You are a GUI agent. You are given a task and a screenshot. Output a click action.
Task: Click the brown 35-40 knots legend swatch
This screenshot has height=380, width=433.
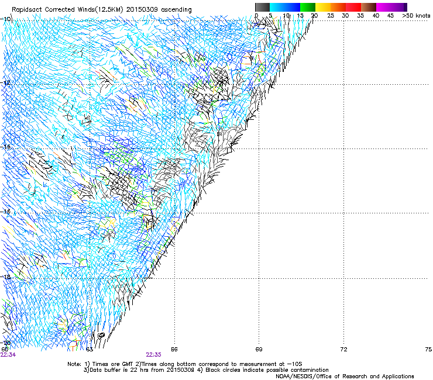(369, 7)
